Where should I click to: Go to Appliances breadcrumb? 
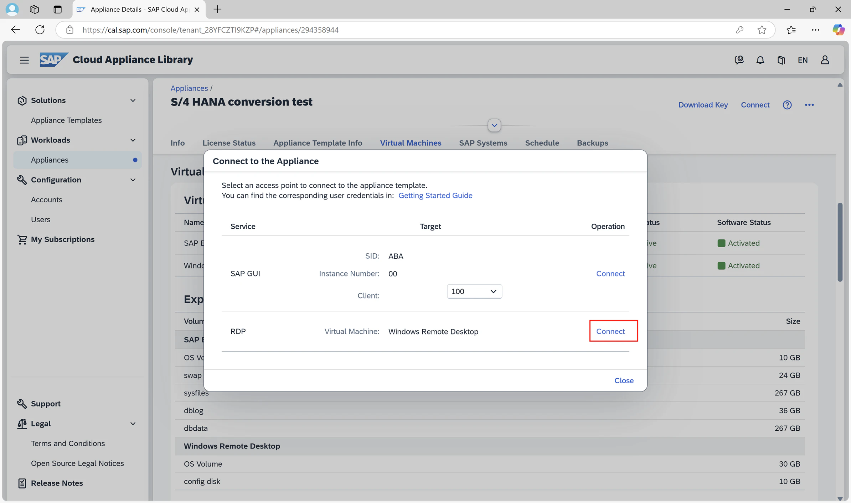(x=189, y=88)
